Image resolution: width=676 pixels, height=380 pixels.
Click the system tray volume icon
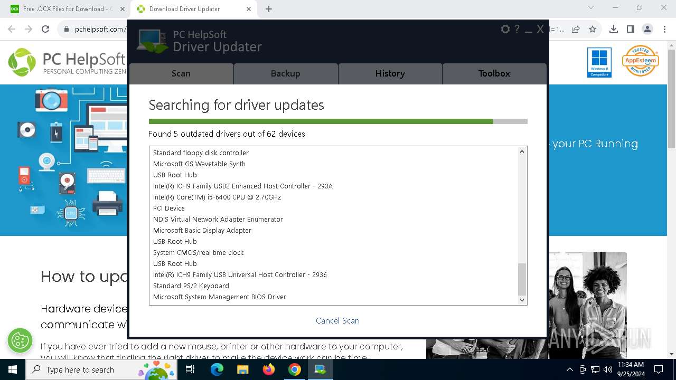[x=607, y=369]
